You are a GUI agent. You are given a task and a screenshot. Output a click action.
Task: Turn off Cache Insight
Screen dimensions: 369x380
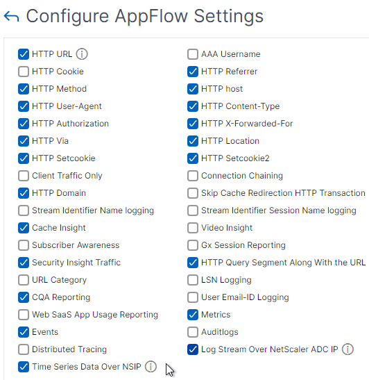click(x=24, y=228)
